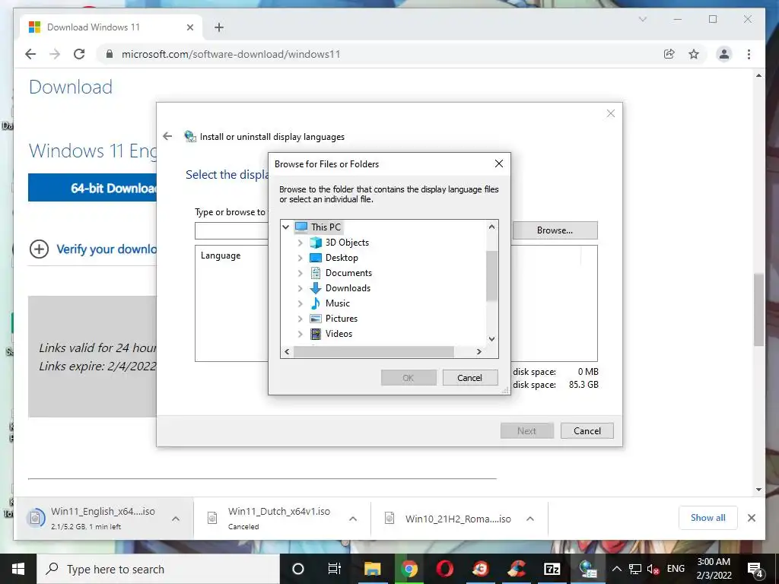Open Cortana circle on the taskbar
Viewport: 779px width, 584px height.
297,569
